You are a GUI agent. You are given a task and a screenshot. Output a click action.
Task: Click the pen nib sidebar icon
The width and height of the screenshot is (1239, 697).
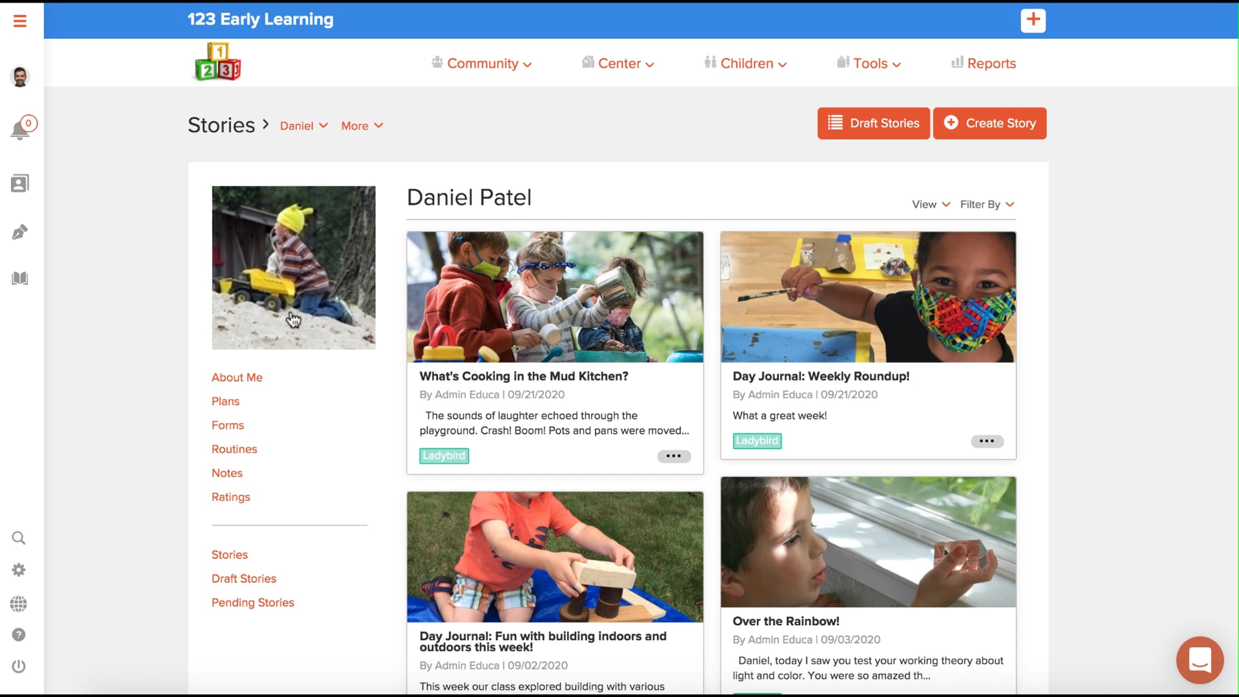click(x=20, y=232)
